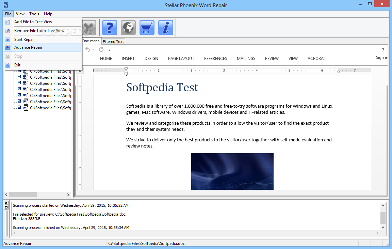Click the Sign in link
Viewport: 392px width, 249px height.
381,58
